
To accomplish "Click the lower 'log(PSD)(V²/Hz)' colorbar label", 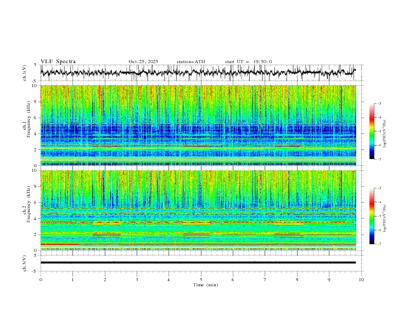I will (384, 218).
